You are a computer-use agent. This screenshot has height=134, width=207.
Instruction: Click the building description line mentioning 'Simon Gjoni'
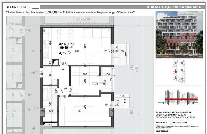[71, 12]
